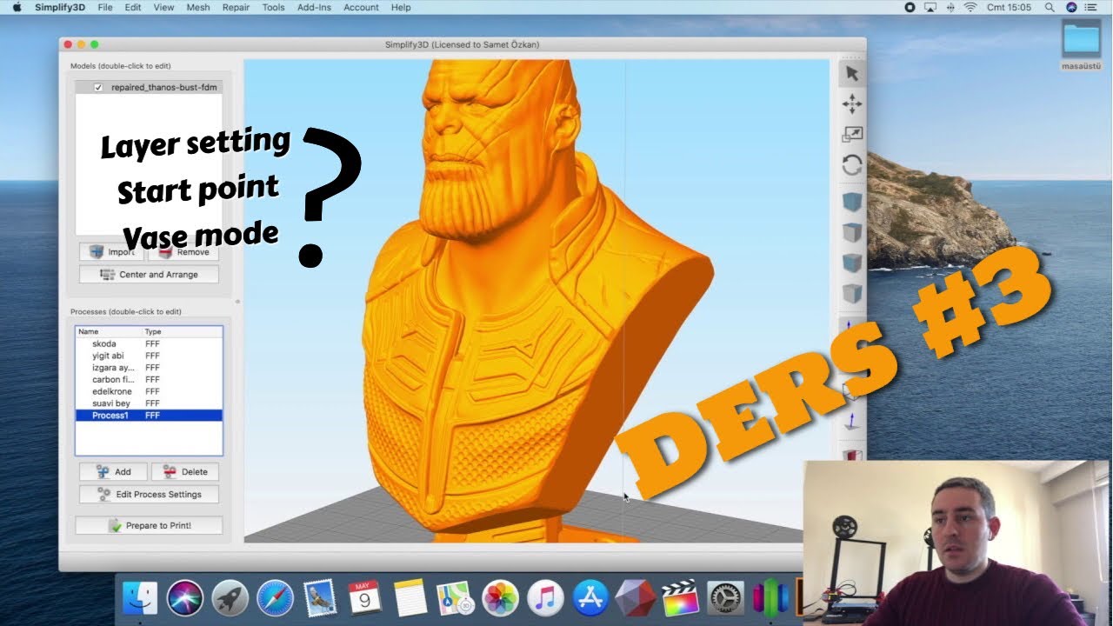Select the rotate model tool

point(852,165)
